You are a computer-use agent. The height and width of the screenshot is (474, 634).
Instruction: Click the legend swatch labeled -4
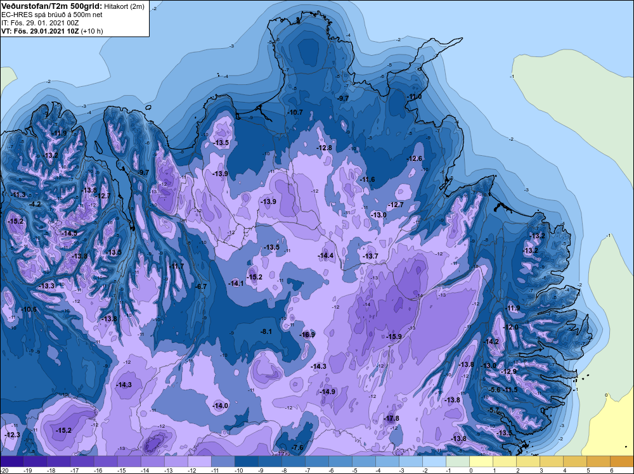coord(387,461)
